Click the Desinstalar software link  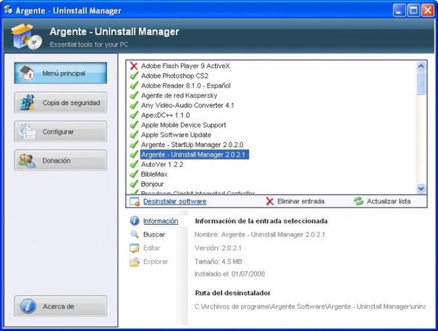pyautogui.click(x=175, y=202)
